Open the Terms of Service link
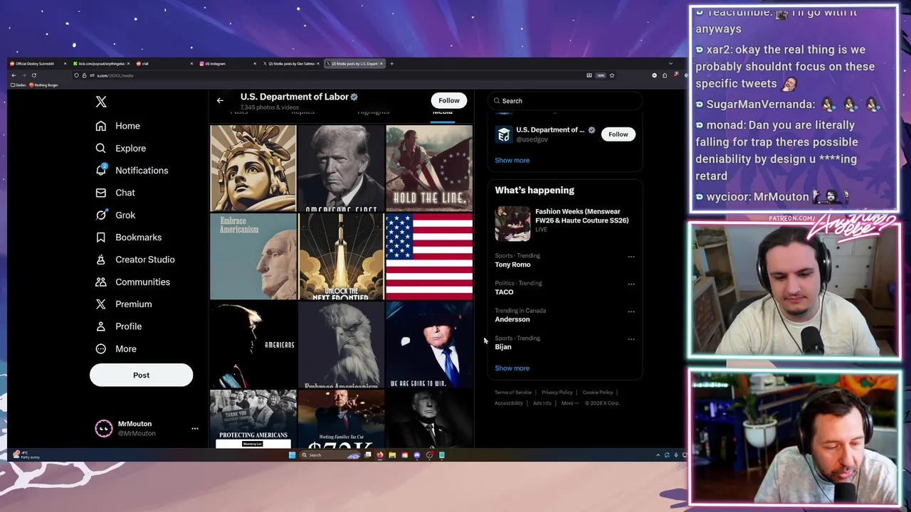Image resolution: width=911 pixels, height=512 pixels. coord(513,393)
